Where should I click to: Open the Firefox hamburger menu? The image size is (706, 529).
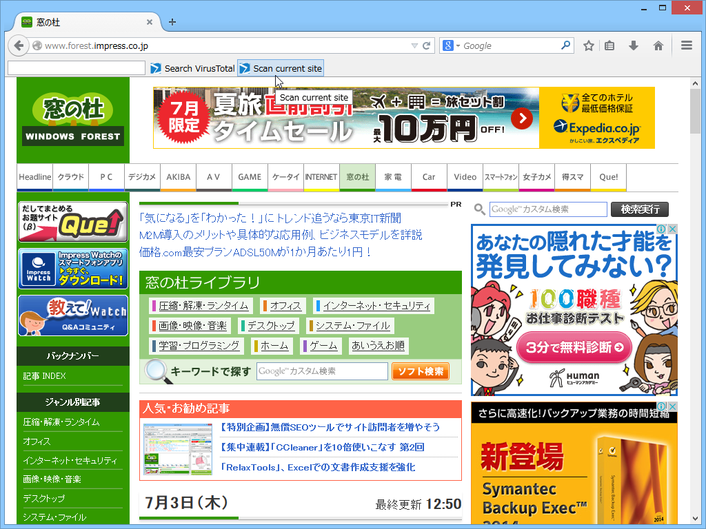pyautogui.click(x=686, y=45)
